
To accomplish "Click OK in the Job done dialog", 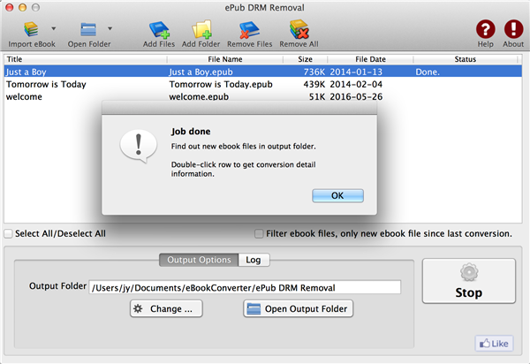I will click(x=337, y=195).
